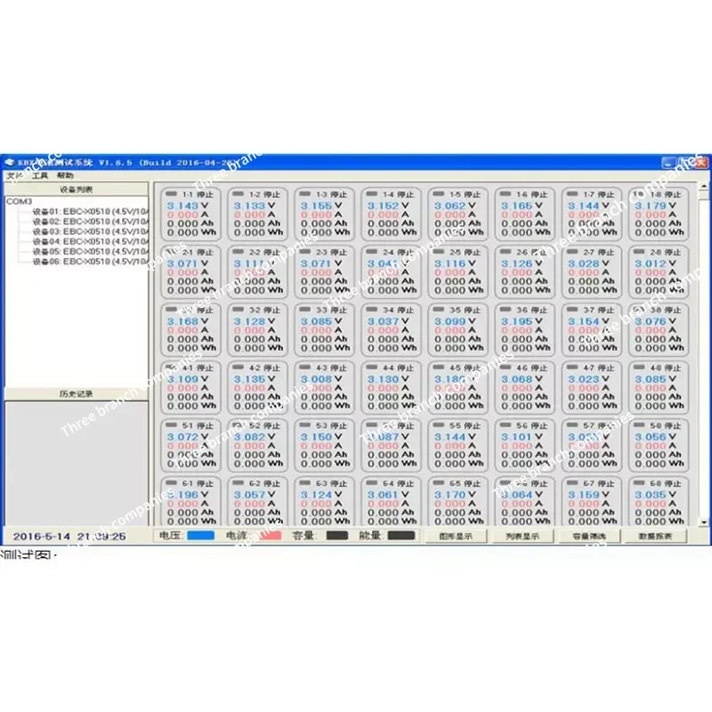Click status indicator lamp of channel 3-4
The height and width of the screenshot is (712, 712).
372,309
